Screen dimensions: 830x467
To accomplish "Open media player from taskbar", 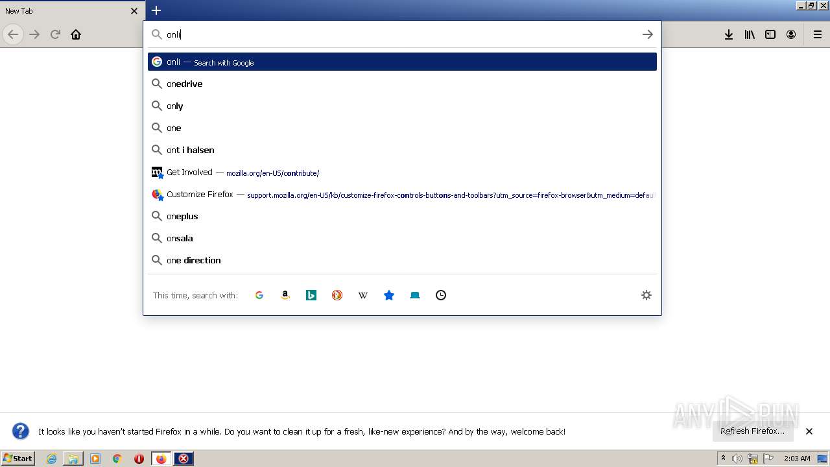I will 95,459.
